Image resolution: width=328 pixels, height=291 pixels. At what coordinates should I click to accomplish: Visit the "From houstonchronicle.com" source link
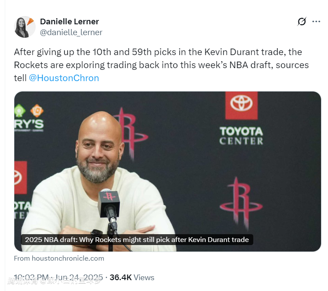[59, 258]
